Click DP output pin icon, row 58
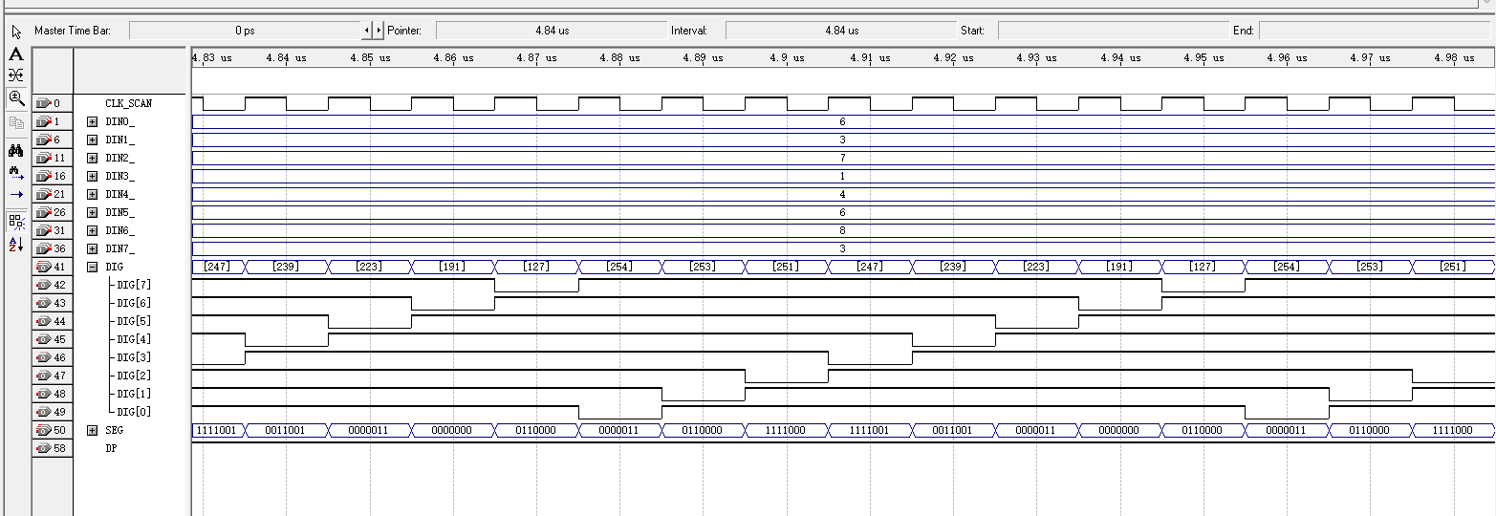The height and width of the screenshot is (516, 1496). tap(43, 448)
